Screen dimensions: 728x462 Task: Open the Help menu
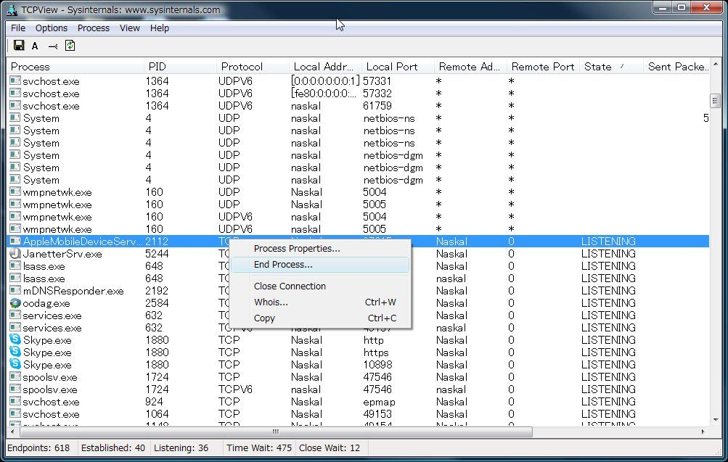coord(159,28)
